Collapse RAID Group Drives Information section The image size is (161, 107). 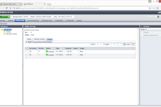click(x=26, y=42)
